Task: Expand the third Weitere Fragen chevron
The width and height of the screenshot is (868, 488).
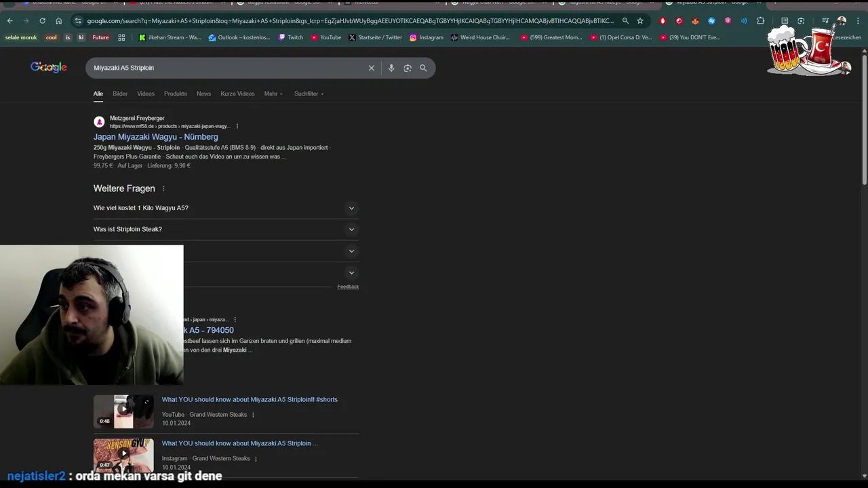Action: [351, 251]
